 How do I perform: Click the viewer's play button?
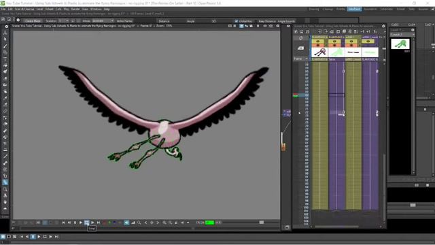(81, 223)
